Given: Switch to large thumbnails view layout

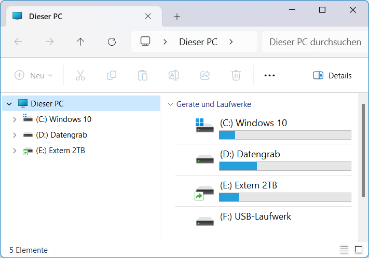Looking at the screenshot, I should click(x=358, y=250).
